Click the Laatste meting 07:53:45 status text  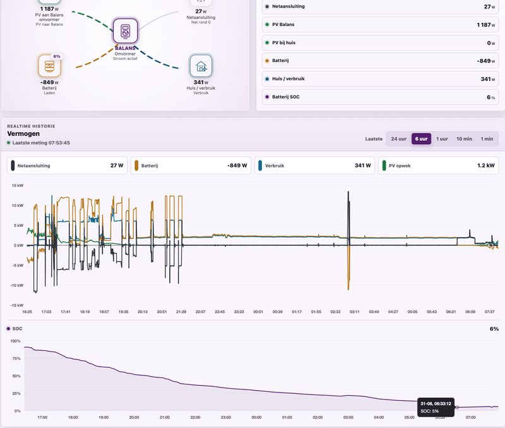point(41,142)
